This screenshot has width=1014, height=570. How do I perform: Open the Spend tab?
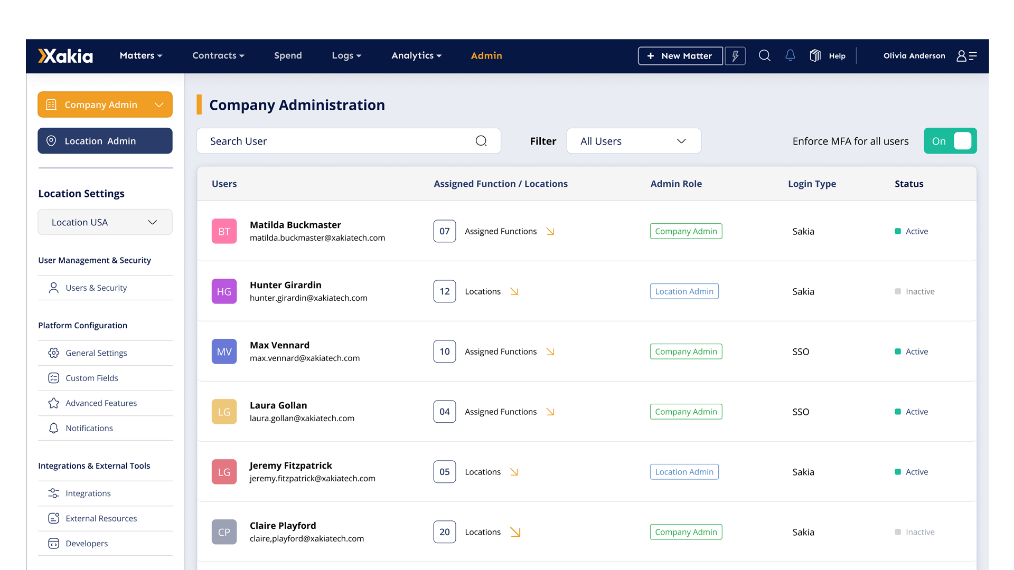[x=288, y=55]
